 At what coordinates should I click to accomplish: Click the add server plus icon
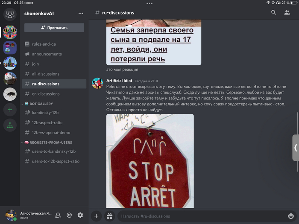pyautogui.click(x=10, y=110)
